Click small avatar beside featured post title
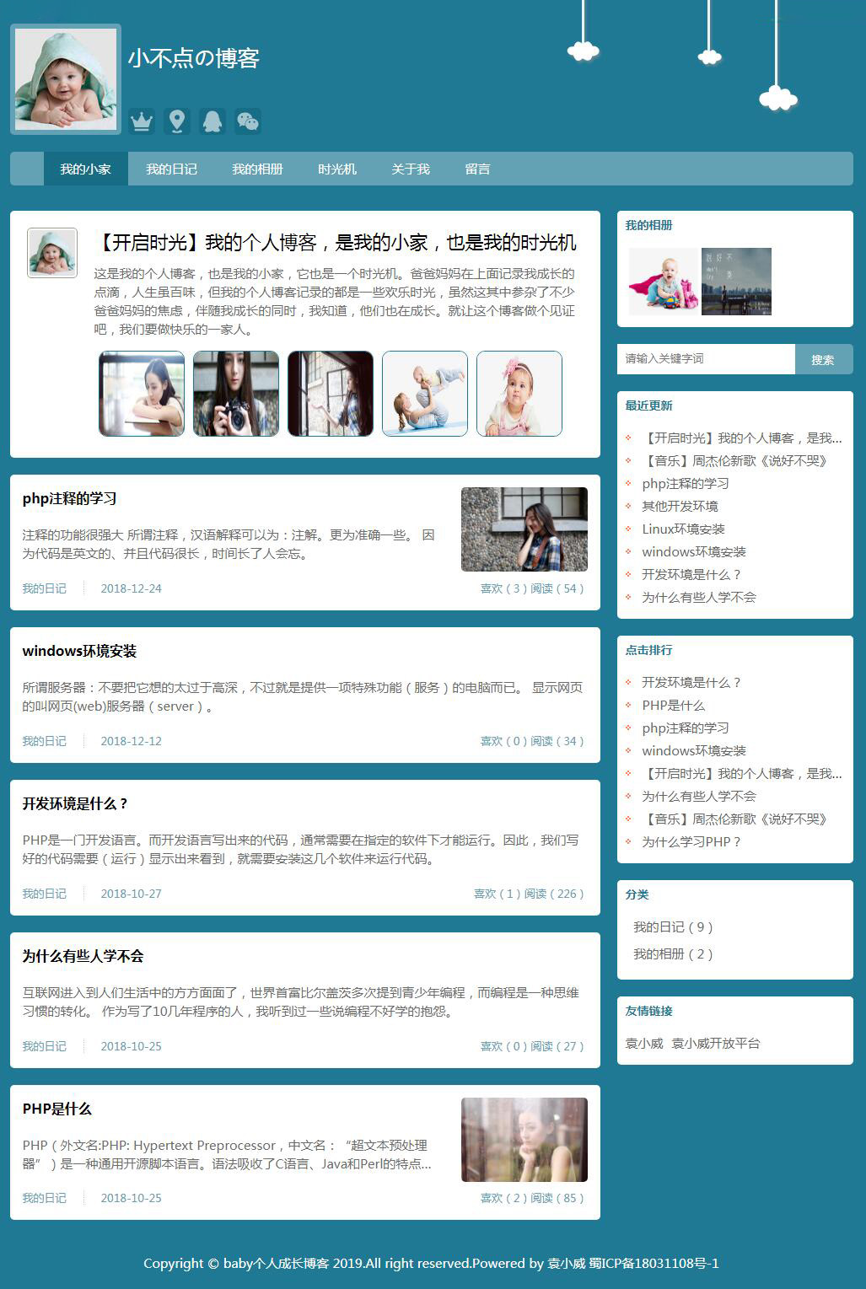This screenshot has width=866, height=1289. 52,253
